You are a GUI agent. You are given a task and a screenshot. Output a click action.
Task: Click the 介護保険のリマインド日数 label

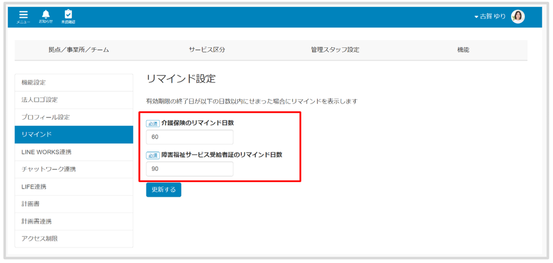click(198, 123)
